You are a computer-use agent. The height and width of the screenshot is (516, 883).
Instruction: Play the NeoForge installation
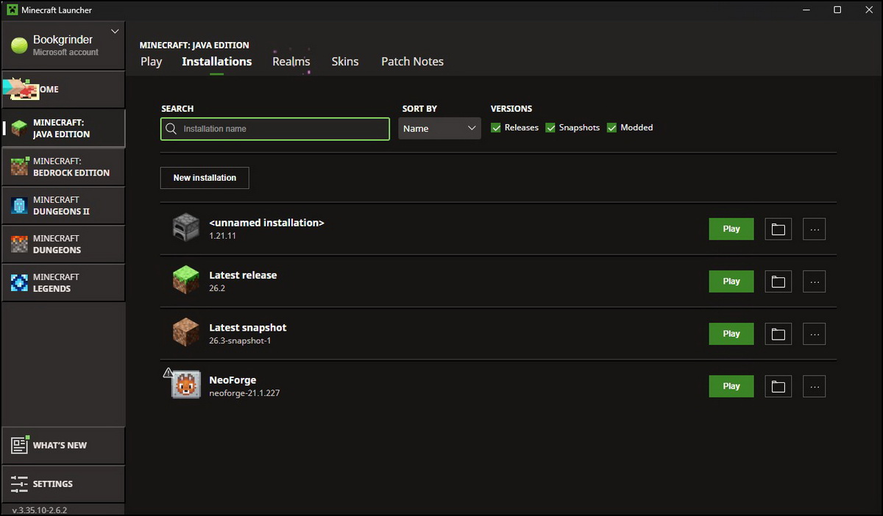731,387
